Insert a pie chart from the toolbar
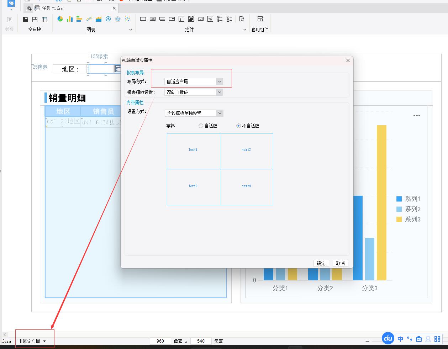 (x=60, y=19)
